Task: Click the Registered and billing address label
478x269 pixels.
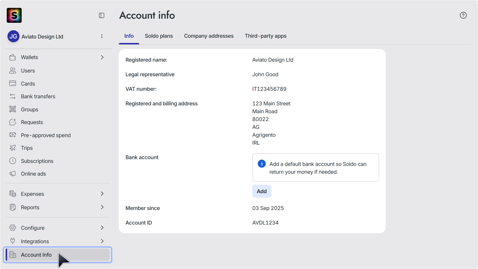Action: pos(162,103)
